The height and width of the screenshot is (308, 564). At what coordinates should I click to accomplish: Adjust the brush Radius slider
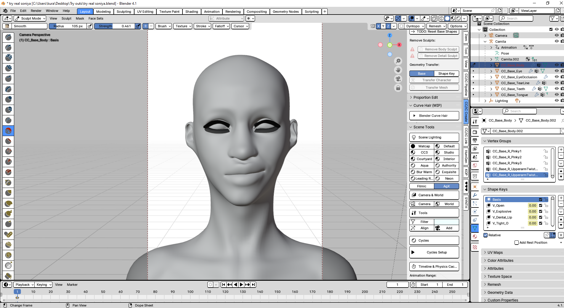68,26
